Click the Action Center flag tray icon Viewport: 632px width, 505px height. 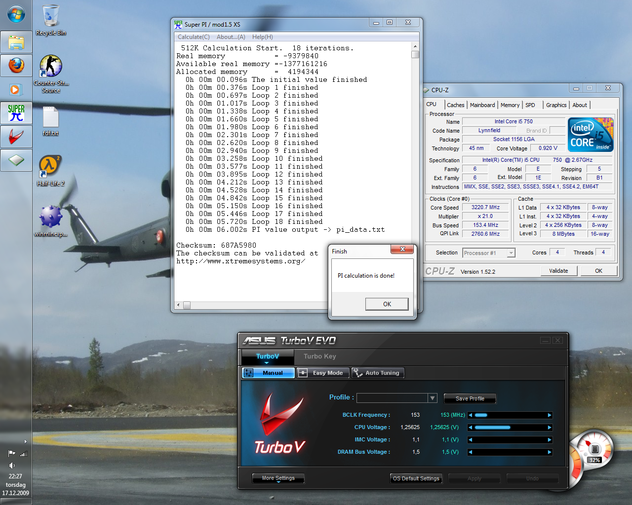coord(11,453)
